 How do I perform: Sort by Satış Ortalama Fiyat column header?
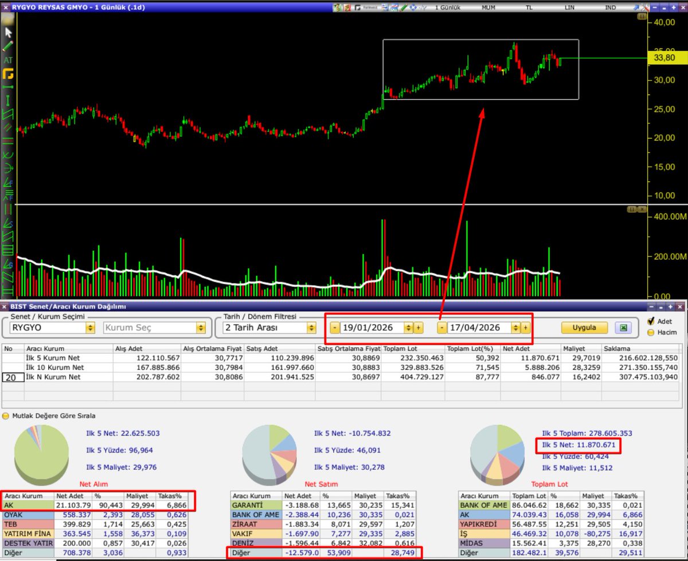tap(348, 348)
